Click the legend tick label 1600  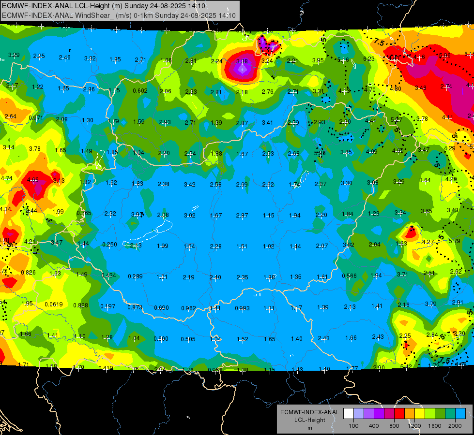[x=434, y=426]
